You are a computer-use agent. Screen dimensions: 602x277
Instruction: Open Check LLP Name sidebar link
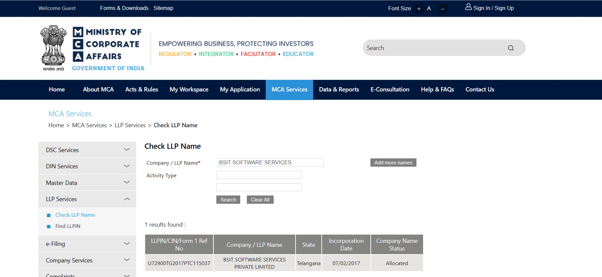click(x=75, y=215)
